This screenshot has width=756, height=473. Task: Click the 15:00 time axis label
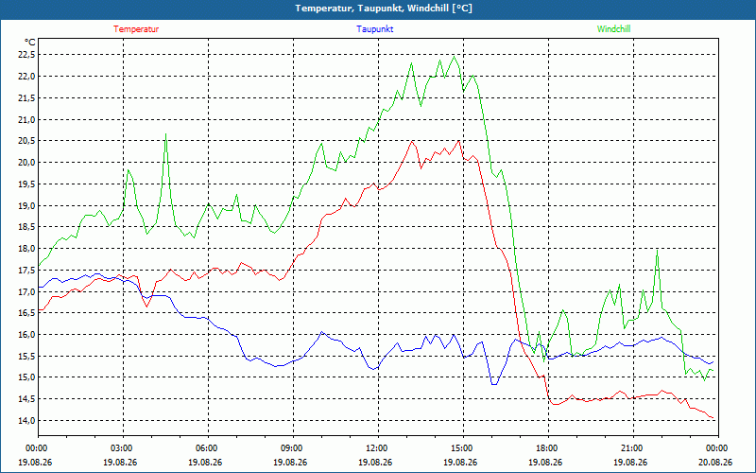click(x=463, y=448)
